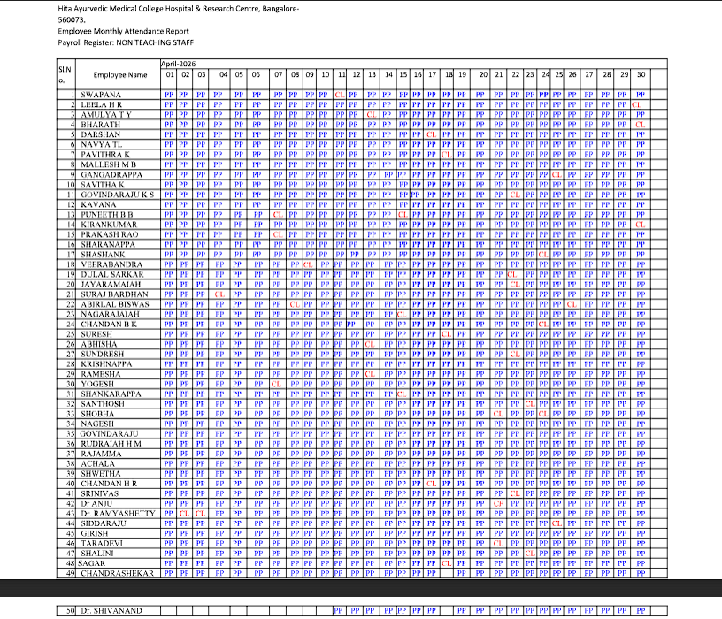Click employee name PAVITHRA K
This screenshot has width=722, height=619.
coord(105,155)
